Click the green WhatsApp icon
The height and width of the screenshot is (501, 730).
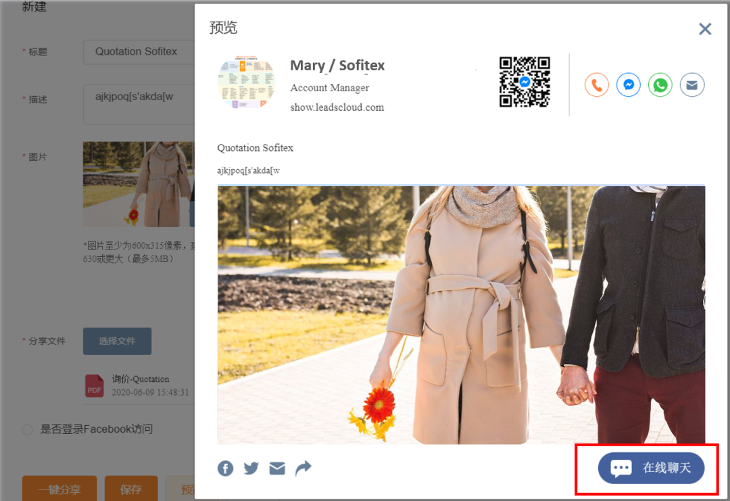(660, 85)
